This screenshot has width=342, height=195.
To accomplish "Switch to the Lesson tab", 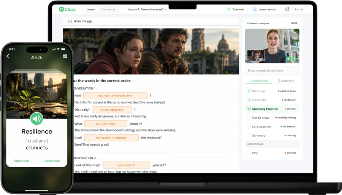I will pyautogui.click(x=91, y=9).
